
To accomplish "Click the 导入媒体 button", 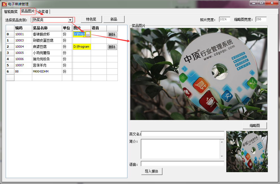I will click(x=152, y=171).
